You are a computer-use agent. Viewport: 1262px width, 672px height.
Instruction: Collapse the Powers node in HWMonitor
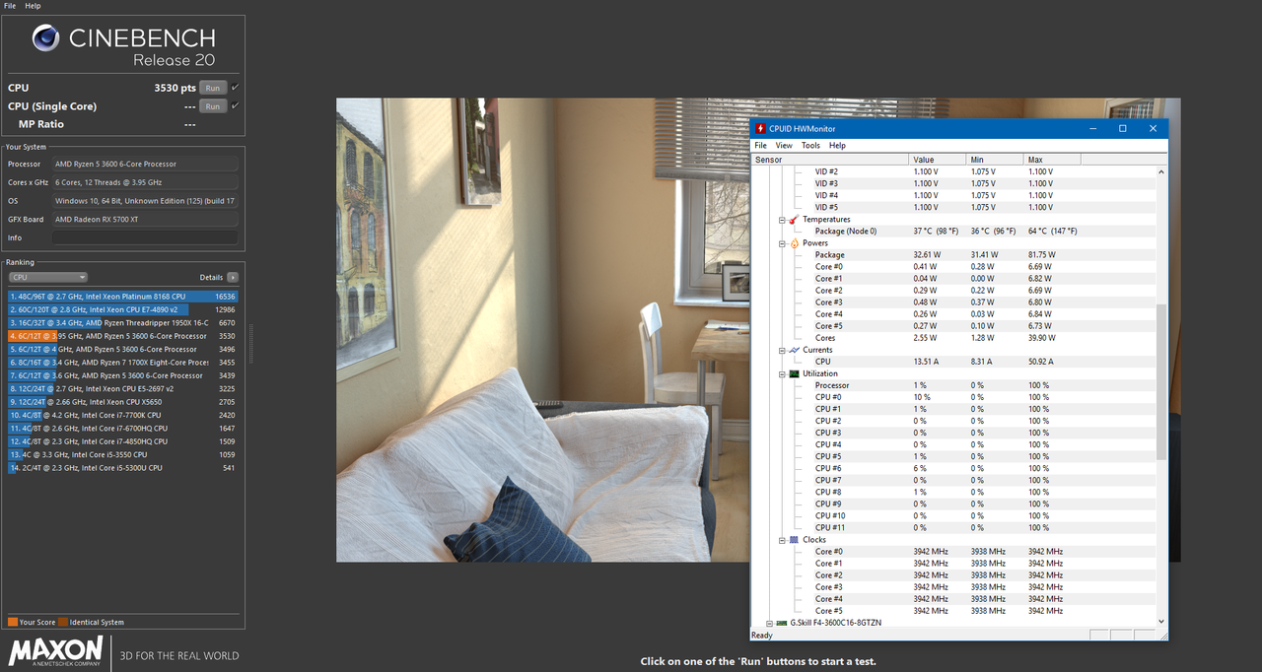coord(782,243)
